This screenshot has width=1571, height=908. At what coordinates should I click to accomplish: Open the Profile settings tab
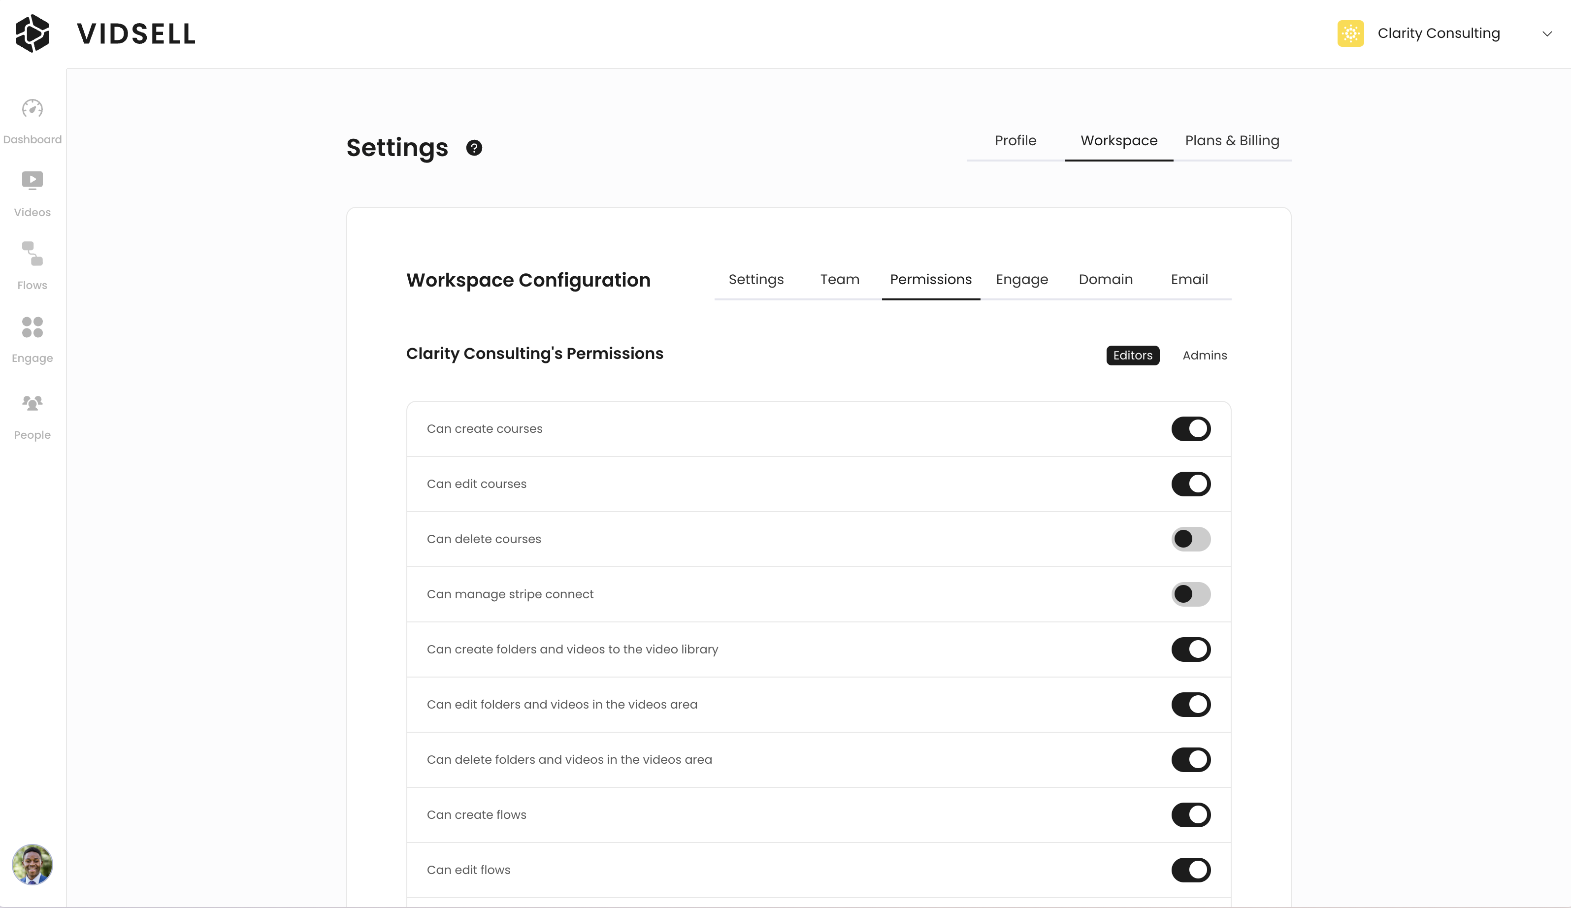point(1015,141)
